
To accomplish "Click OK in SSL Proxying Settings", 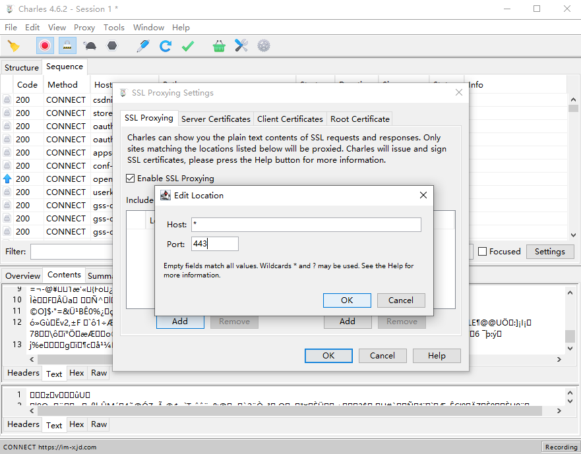I will tap(328, 356).
